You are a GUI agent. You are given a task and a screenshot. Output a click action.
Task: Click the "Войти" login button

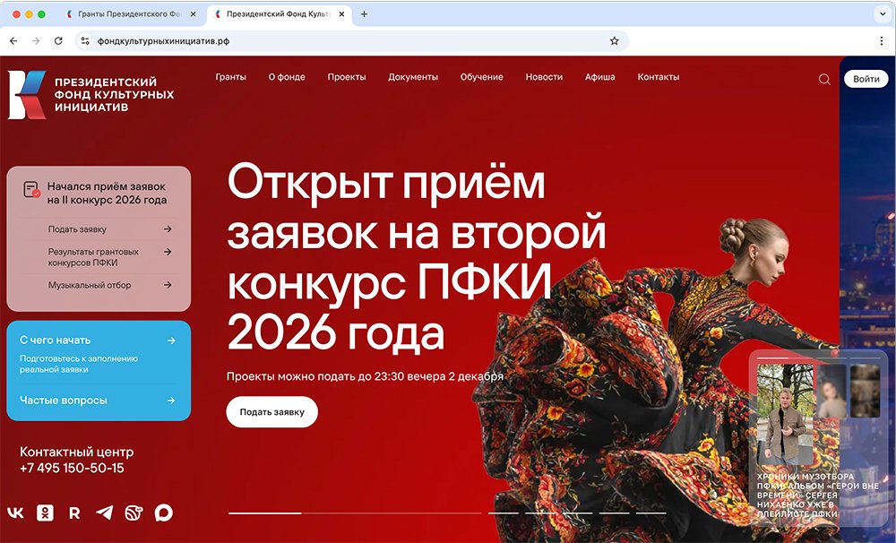[866, 79]
